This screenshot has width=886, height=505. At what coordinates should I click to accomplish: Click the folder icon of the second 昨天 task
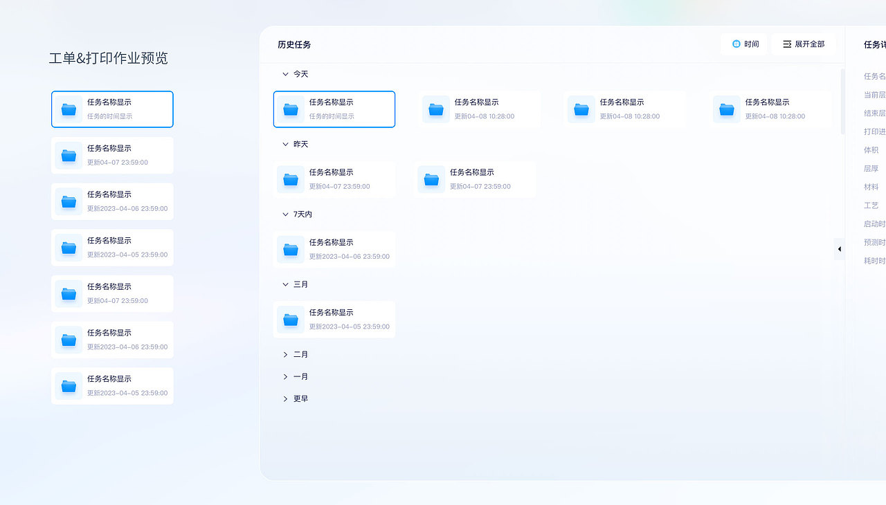pos(431,179)
